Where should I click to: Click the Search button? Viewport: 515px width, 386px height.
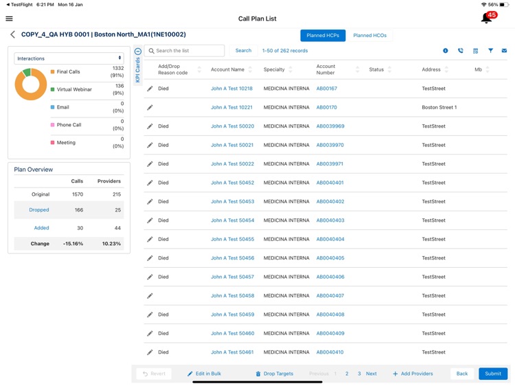click(x=243, y=51)
